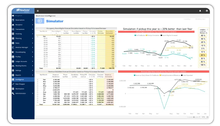Adjust the report zoom slider
Viewport: 220px width, 126px height.
[x=194, y=117]
